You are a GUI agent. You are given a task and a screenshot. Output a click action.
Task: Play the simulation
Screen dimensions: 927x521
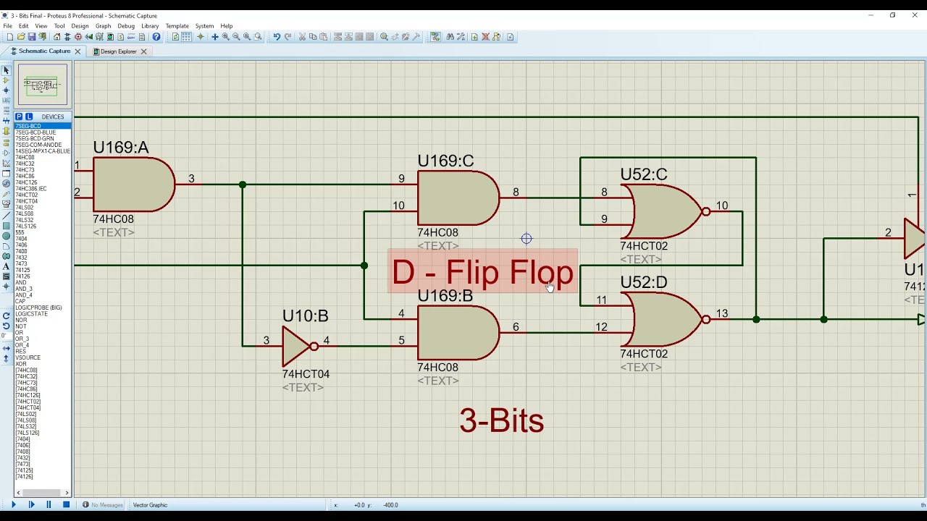(13, 505)
